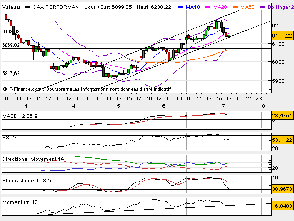Click the day 5 label on time axis
This screenshot has width=294, height=221.
pos(118,106)
